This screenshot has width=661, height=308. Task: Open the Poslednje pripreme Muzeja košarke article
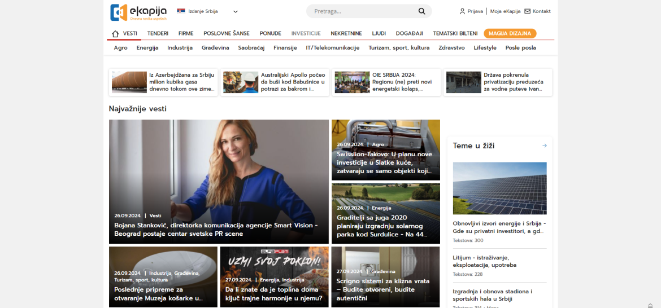159,294
